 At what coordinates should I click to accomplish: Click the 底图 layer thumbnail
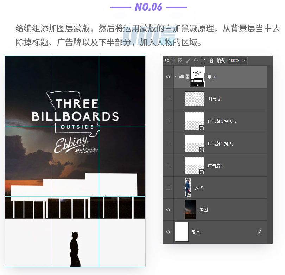(190, 210)
